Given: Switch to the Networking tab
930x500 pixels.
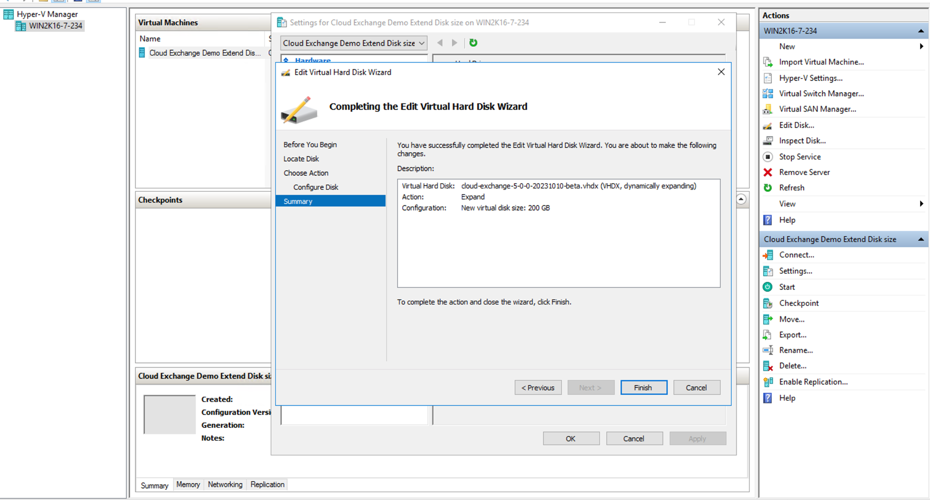Looking at the screenshot, I should coord(225,485).
